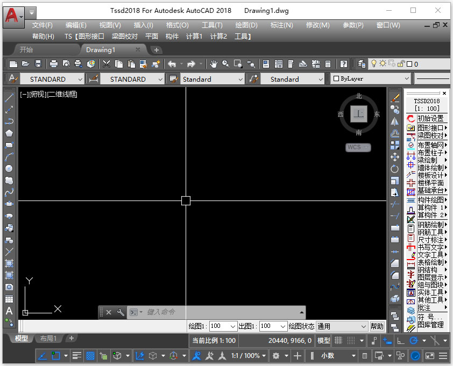Screen dimensions: 453x366
Task: Click the Customize wrench in command line
Action: (121, 312)
